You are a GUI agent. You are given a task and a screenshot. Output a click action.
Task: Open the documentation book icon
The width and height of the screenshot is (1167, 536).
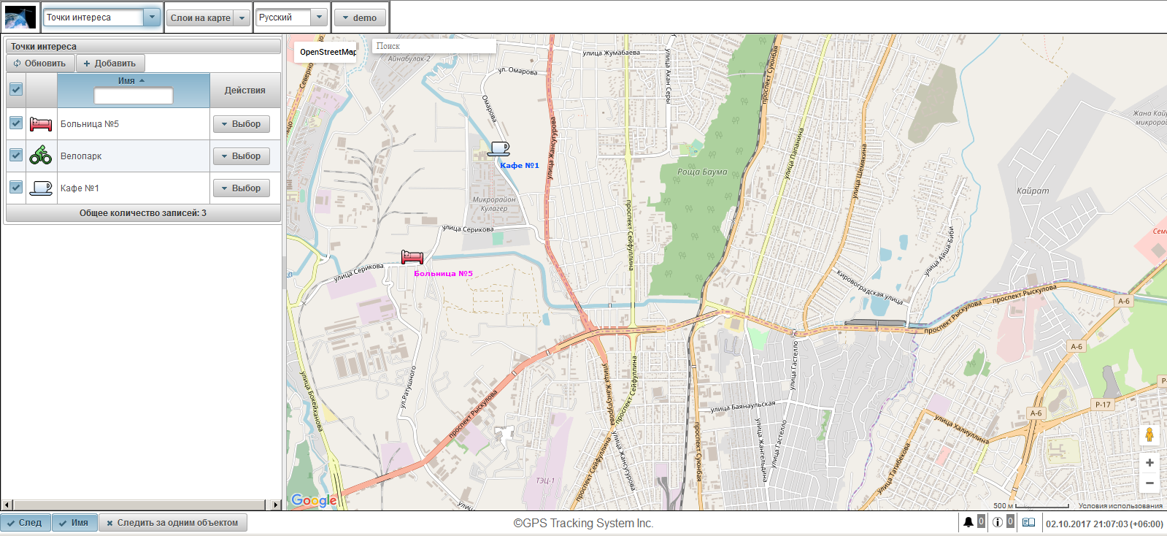click(x=1028, y=522)
